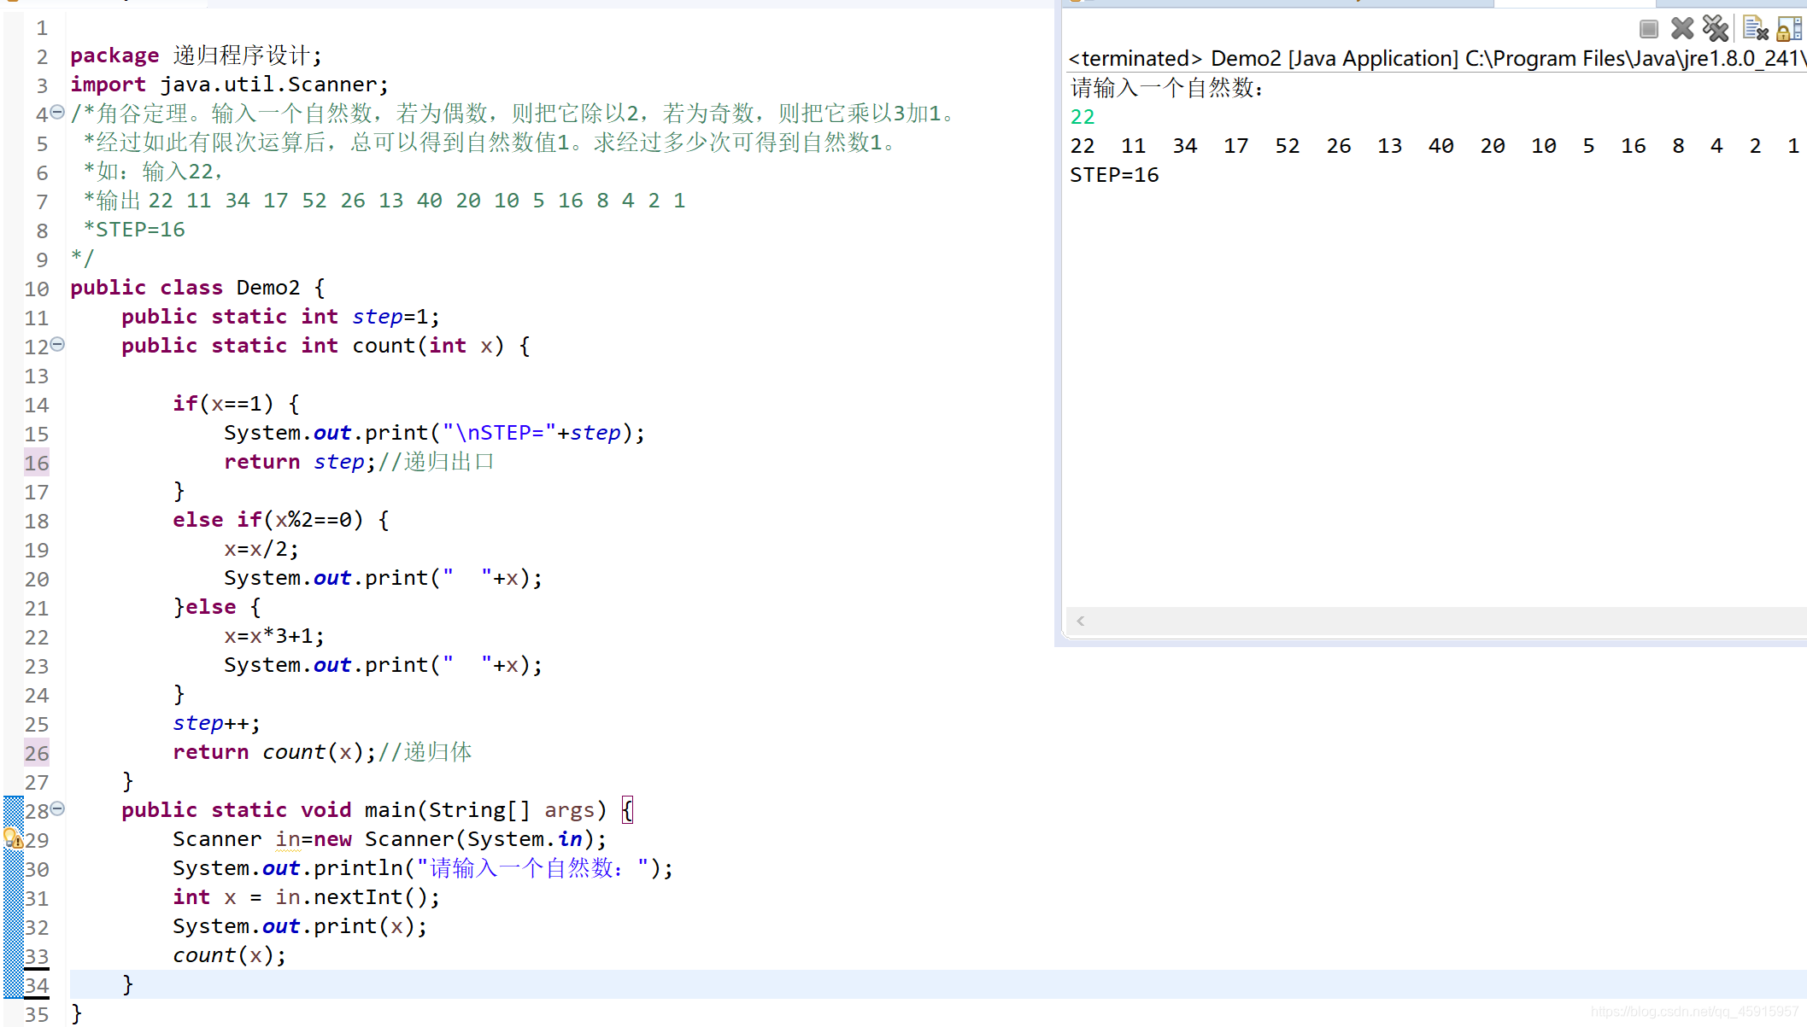1807x1027 pixels.
Task: Click the 递归体 comment on line 26
Action: click(425, 752)
